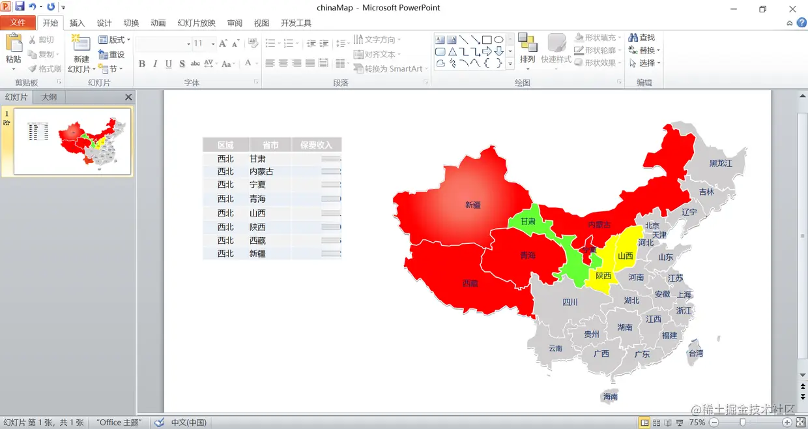Open the File (文件) tab
Viewport: 808px width, 429px height.
tap(18, 23)
